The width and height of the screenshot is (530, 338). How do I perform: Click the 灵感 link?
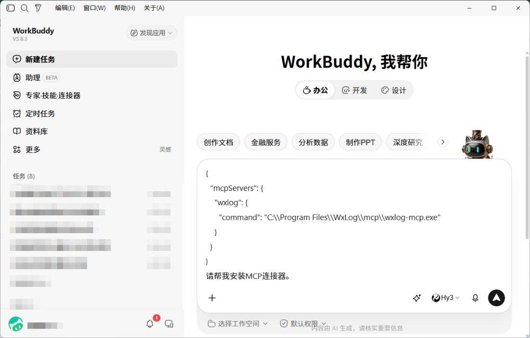(x=165, y=150)
